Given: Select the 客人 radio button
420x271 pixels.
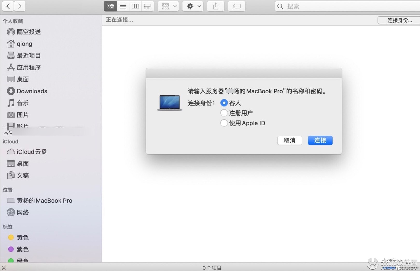Looking at the screenshot, I should click(224, 103).
